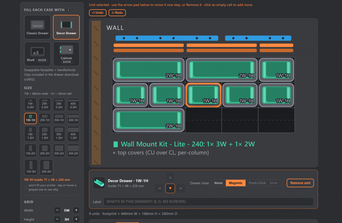Move selected unit right with arrow pad

coord(181,188)
